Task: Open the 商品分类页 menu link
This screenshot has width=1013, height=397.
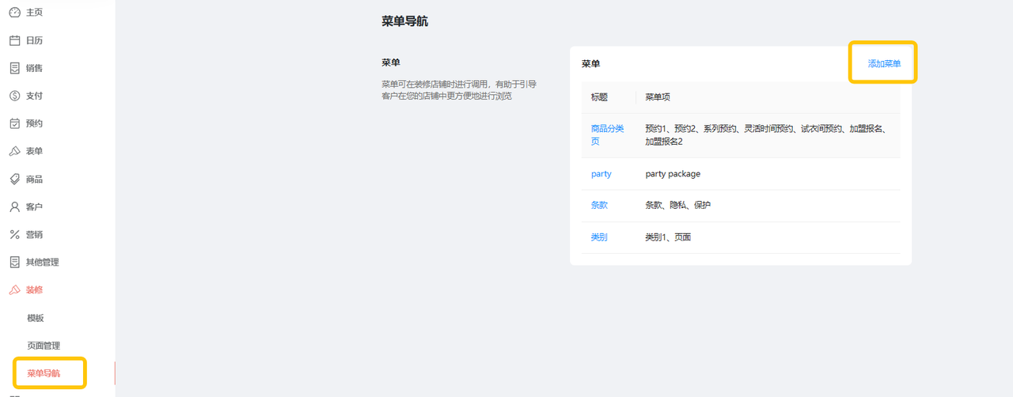Action: pos(608,134)
